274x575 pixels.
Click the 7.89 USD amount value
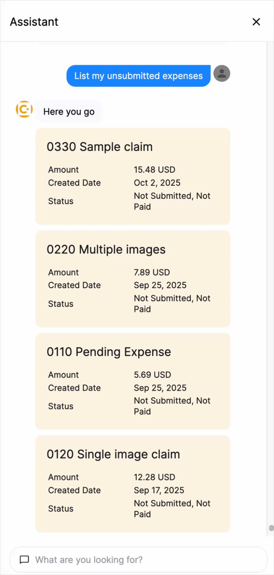[x=152, y=272]
